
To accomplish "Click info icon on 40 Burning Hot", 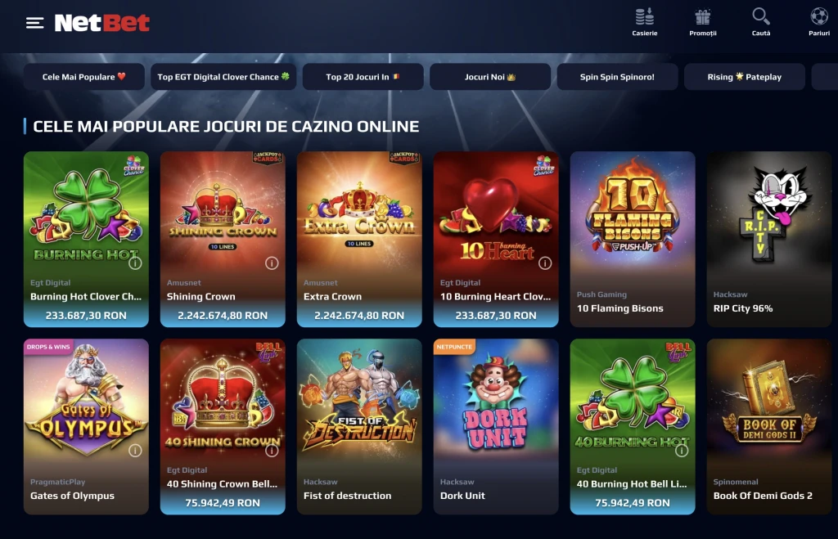I will click(682, 451).
